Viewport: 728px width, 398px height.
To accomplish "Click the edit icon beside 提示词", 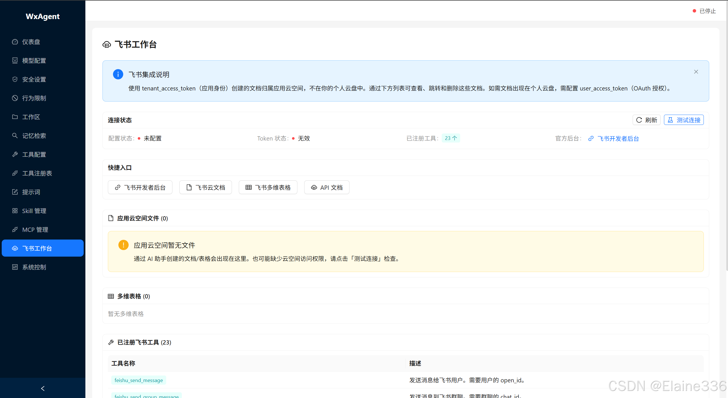I will [15, 192].
